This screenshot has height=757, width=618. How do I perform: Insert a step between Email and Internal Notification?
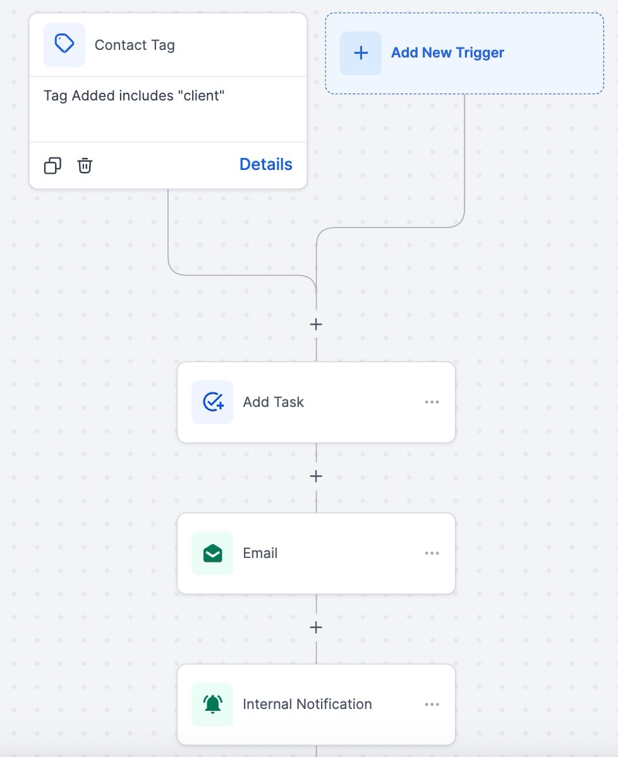[x=316, y=627]
